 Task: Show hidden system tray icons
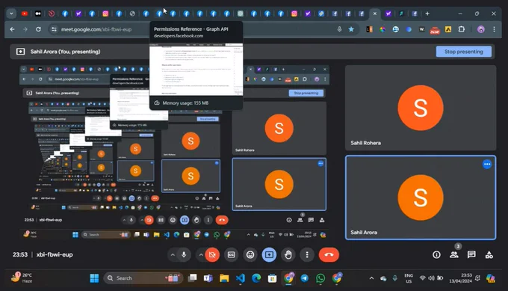click(371, 278)
